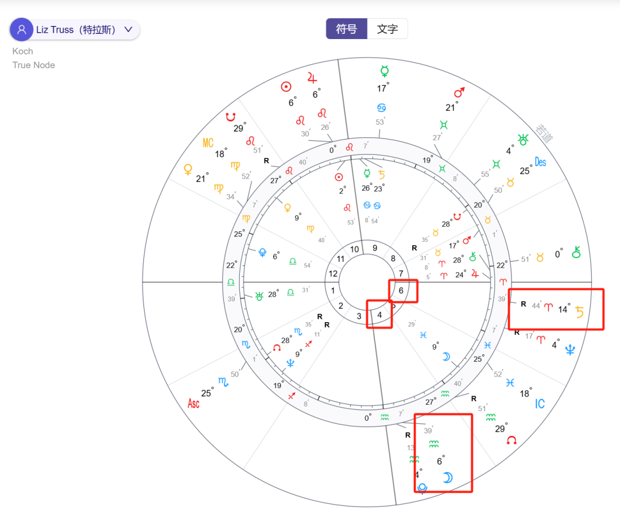Select the Mercury glyph at 17° Cancer

[x=384, y=71]
